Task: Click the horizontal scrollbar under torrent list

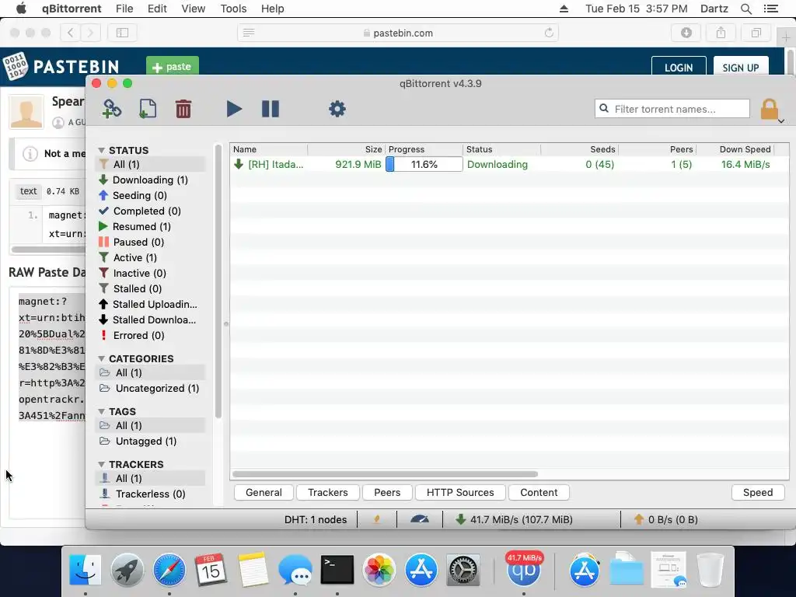Action: pyautogui.click(x=385, y=474)
